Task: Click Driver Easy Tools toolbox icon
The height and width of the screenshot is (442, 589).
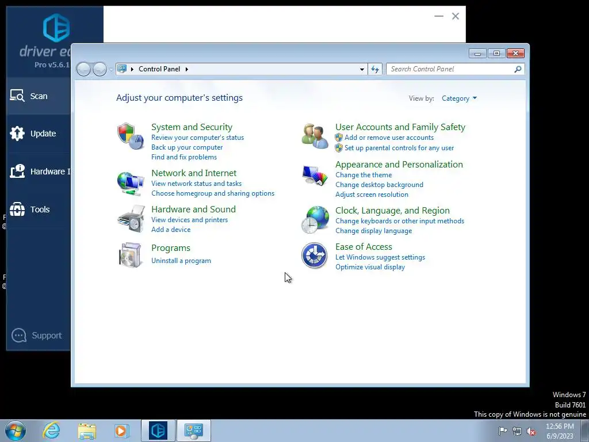Action: tap(17, 209)
